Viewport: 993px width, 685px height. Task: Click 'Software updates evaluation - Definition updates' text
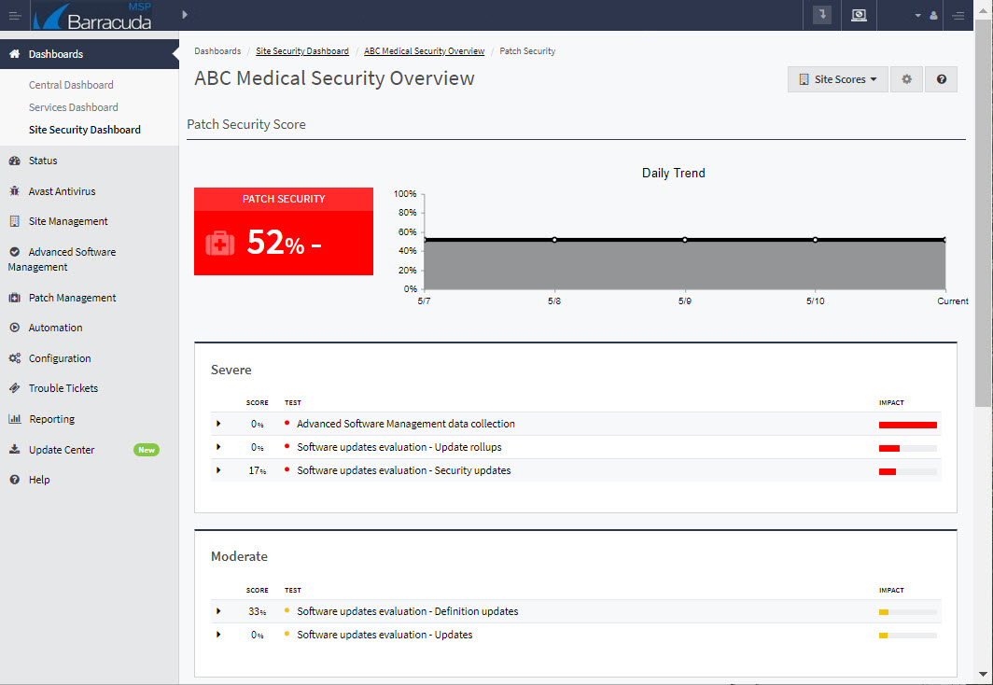coord(407,611)
